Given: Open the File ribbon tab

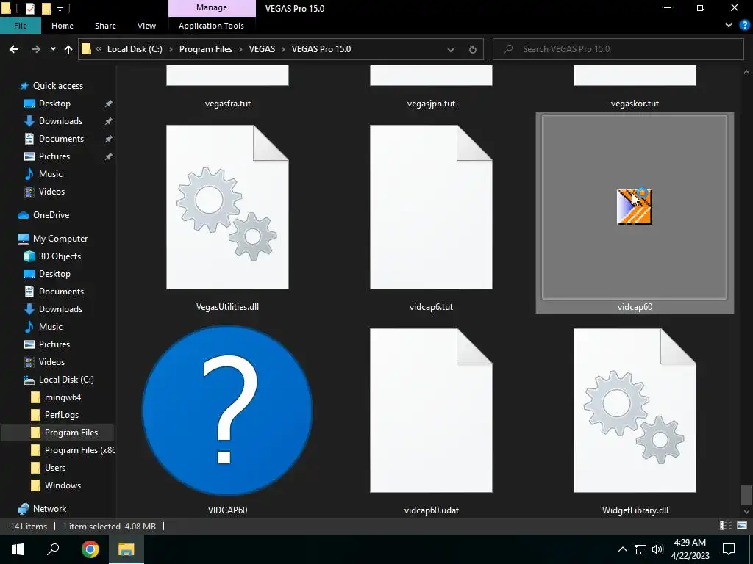Looking at the screenshot, I should tap(20, 26).
